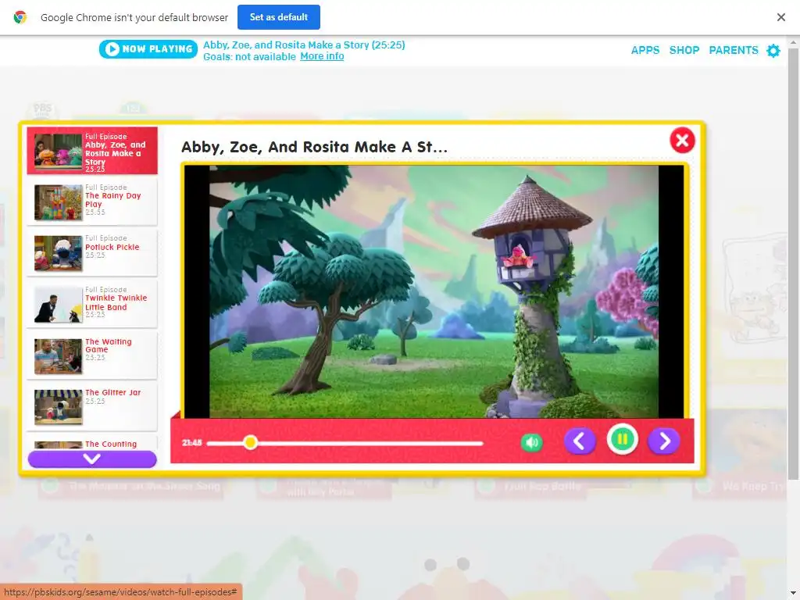Click 'Twinkle Twinkle Little Band' title text

coord(116,302)
